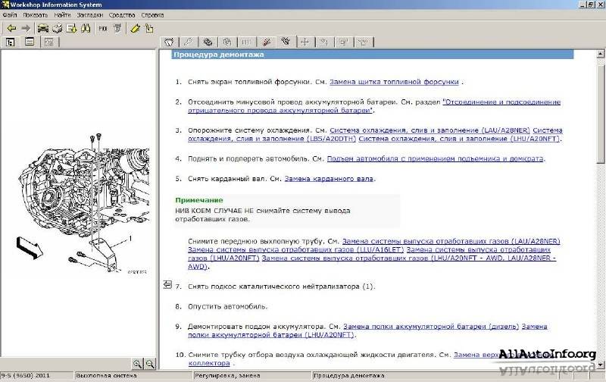Open cooling system link for LAU/A28NER

(x=430, y=130)
